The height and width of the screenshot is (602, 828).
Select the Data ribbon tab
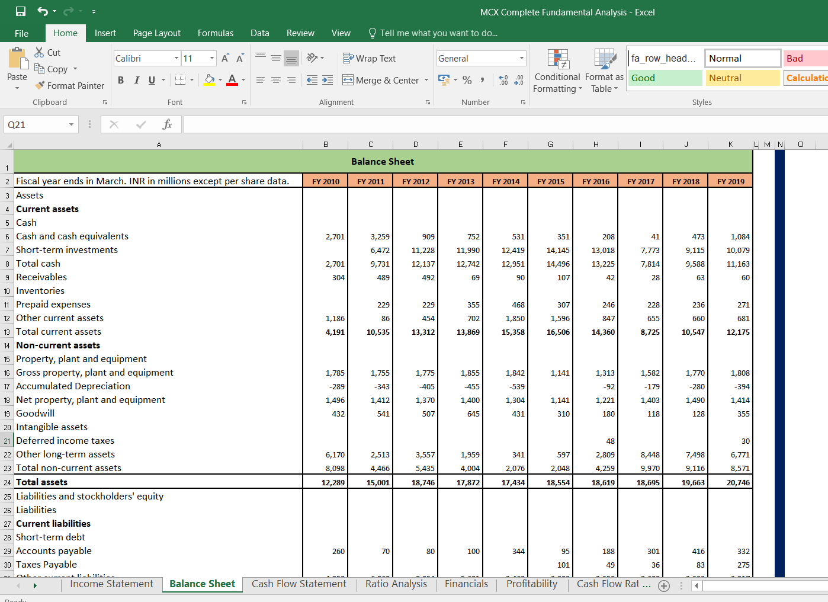[260, 33]
